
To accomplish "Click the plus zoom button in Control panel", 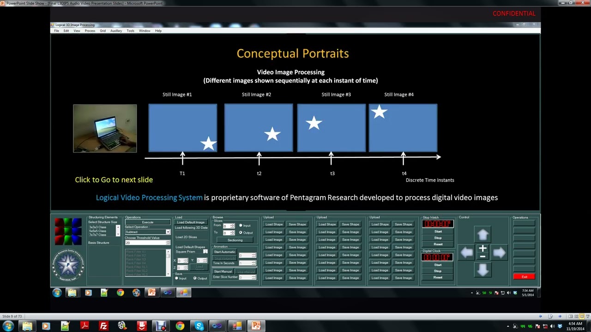I will [482, 249].
